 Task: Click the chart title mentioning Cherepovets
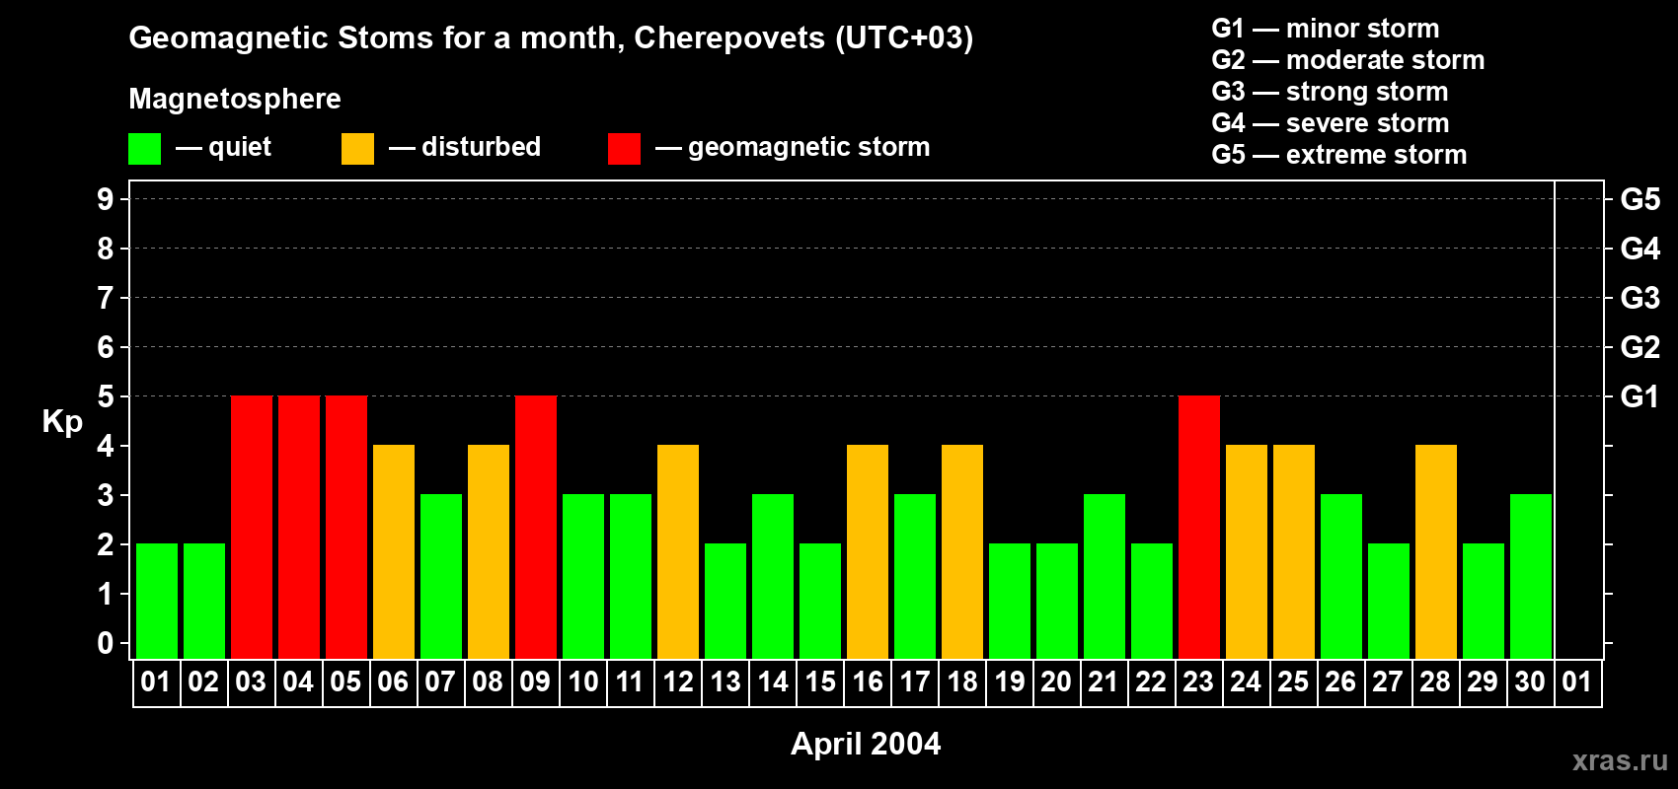click(551, 38)
